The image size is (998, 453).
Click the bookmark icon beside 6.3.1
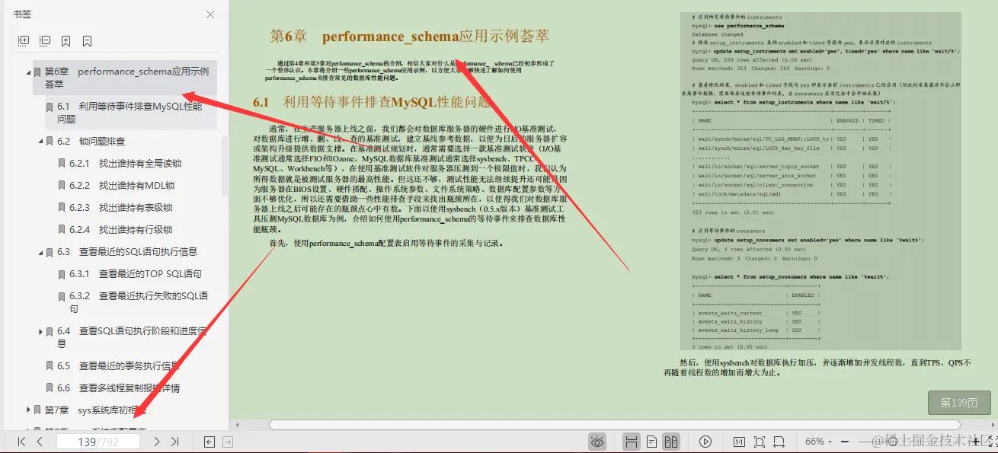pyautogui.click(x=62, y=274)
